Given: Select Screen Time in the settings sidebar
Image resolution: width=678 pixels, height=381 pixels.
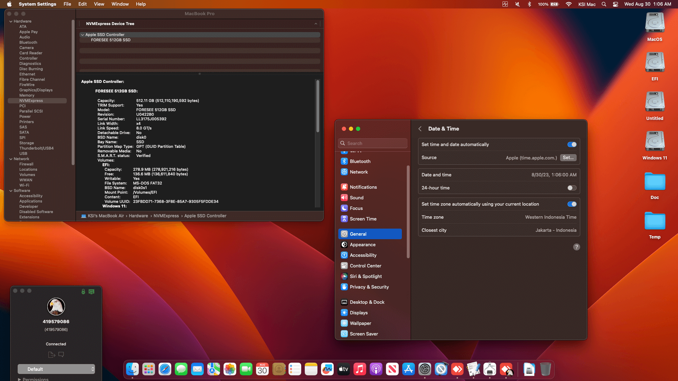Looking at the screenshot, I should click(x=363, y=219).
